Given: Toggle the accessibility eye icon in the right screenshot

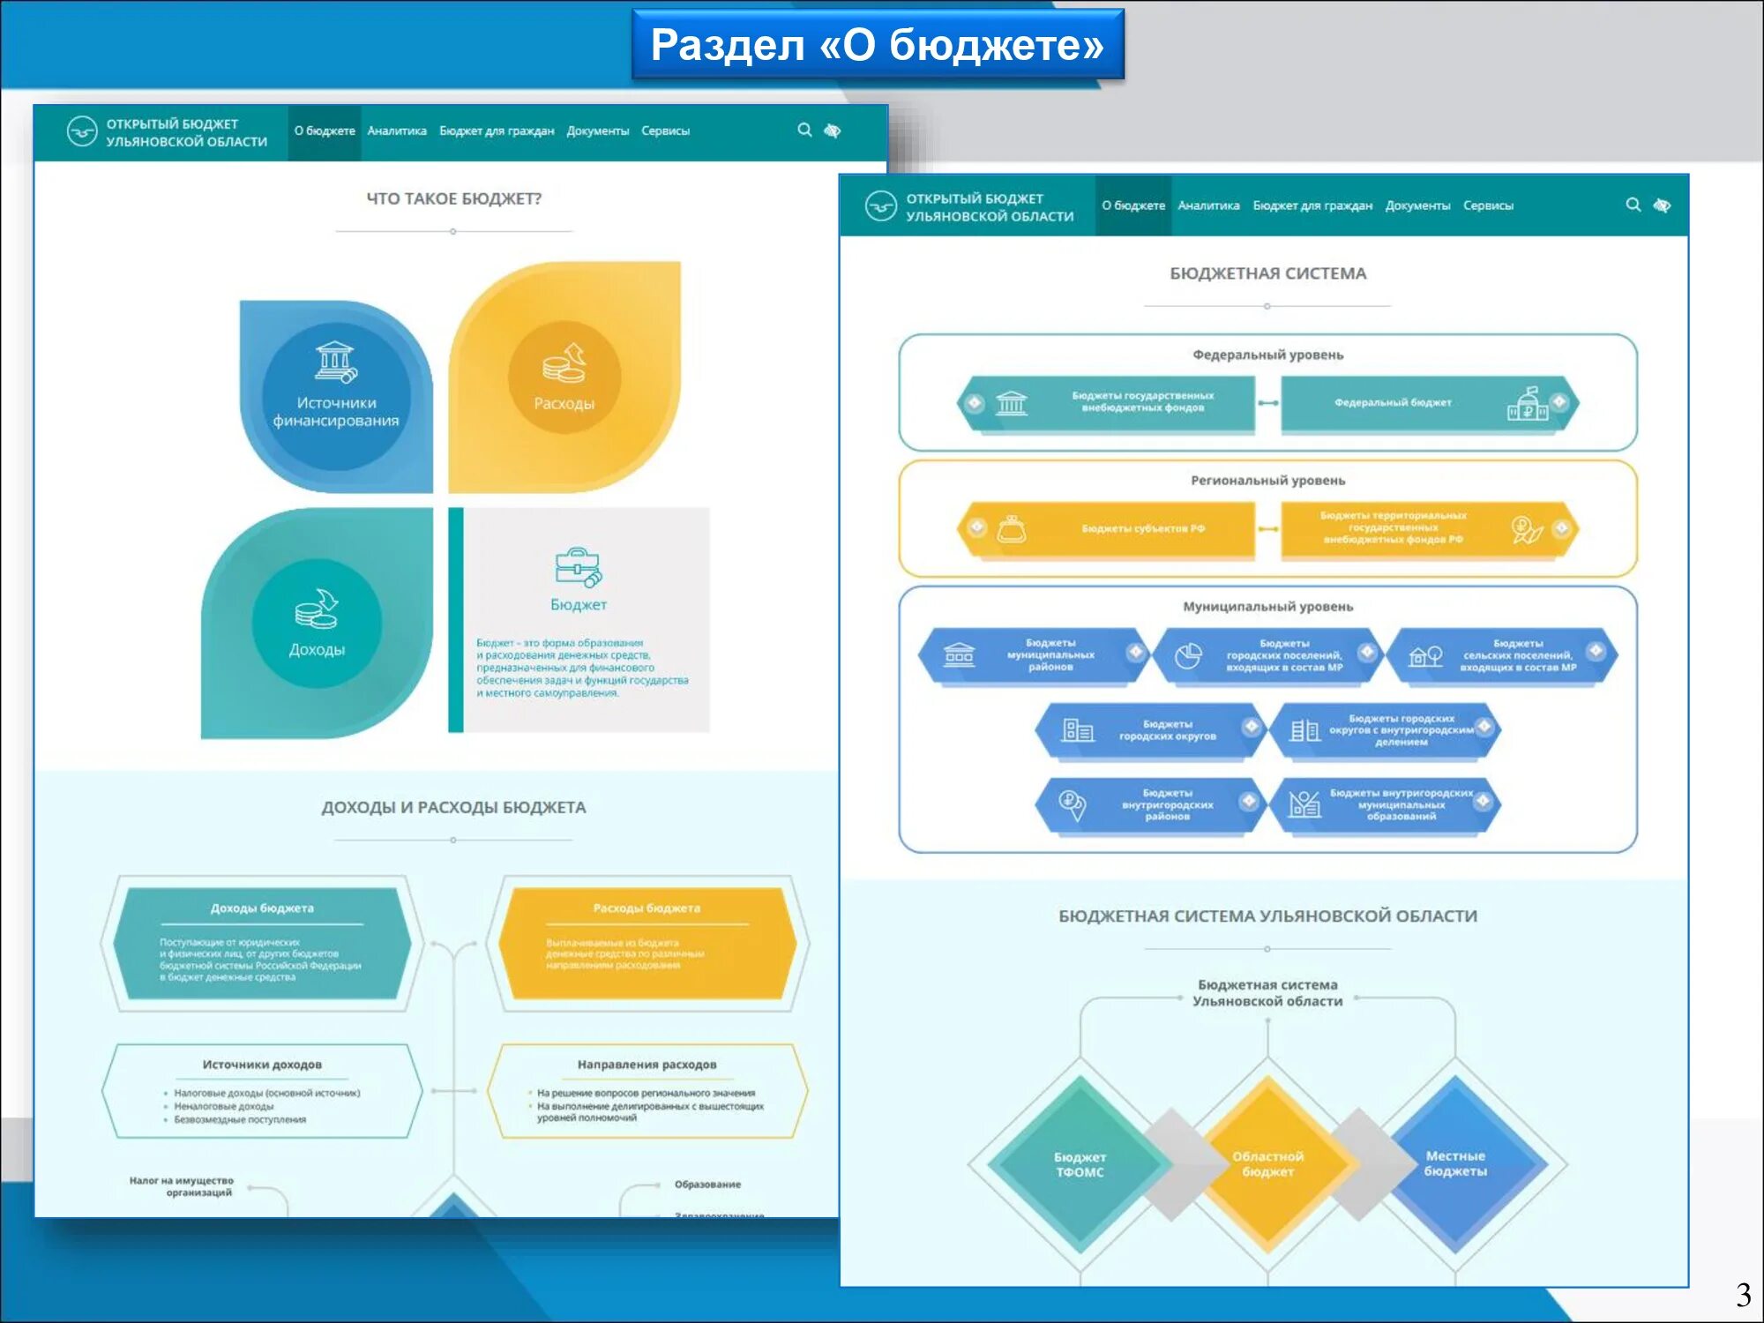Looking at the screenshot, I should point(1662,206).
